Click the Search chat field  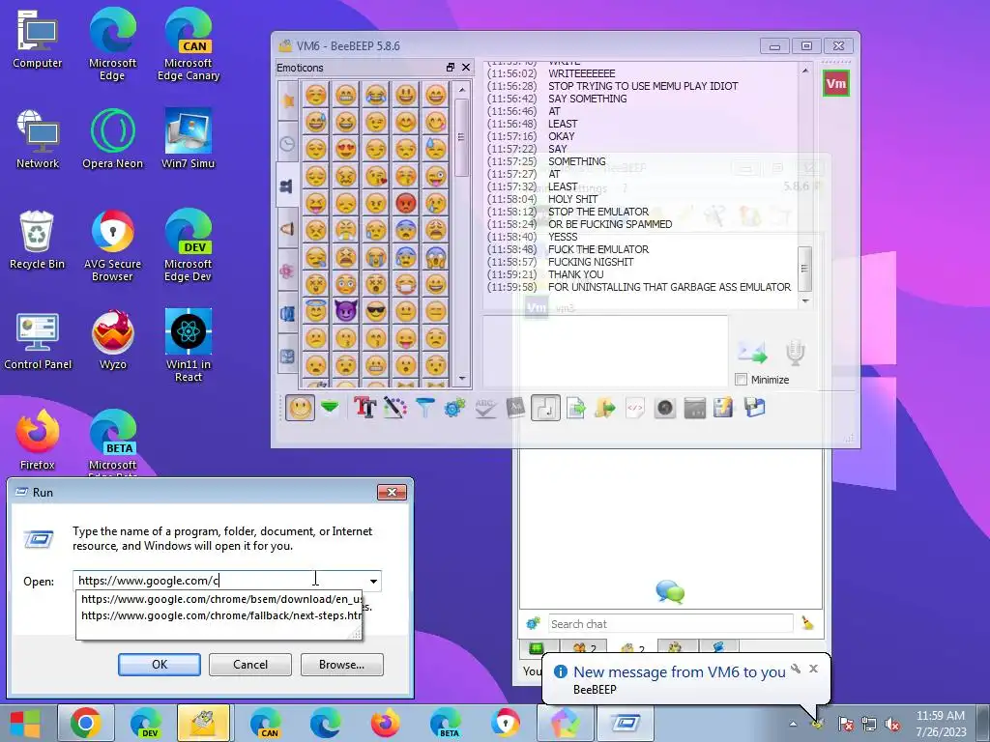[671, 624]
